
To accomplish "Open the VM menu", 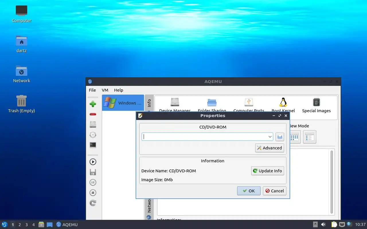I will (x=105, y=90).
